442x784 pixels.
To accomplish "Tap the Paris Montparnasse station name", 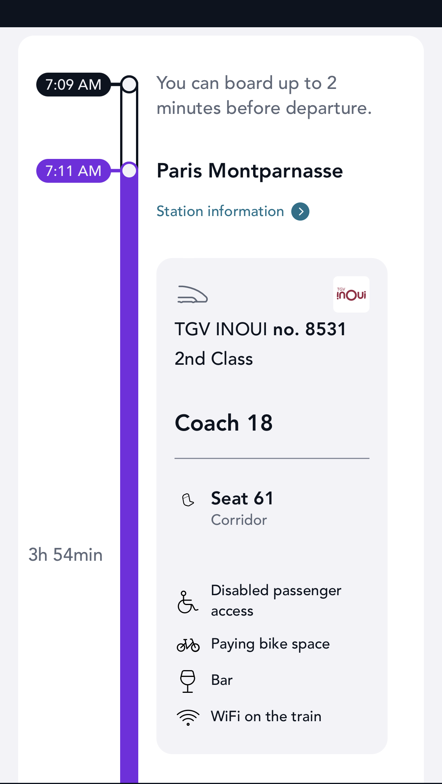I will coord(250,171).
